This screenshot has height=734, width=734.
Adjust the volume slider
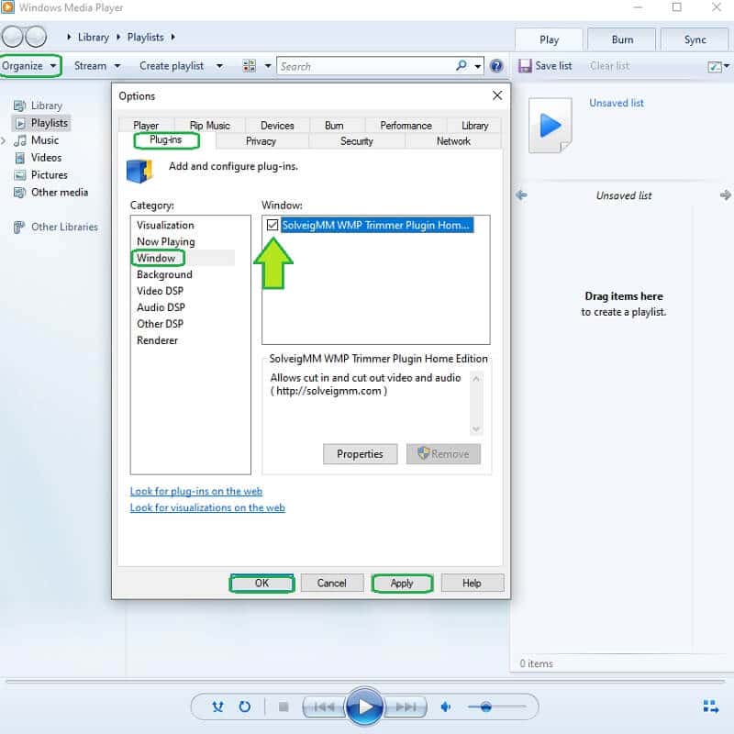tap(486, 706)
